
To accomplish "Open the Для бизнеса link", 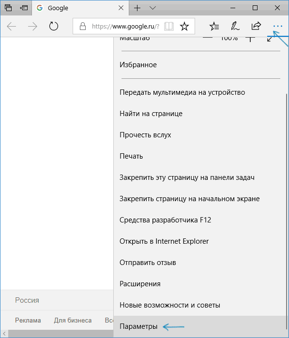I will [x=73, y=320].
